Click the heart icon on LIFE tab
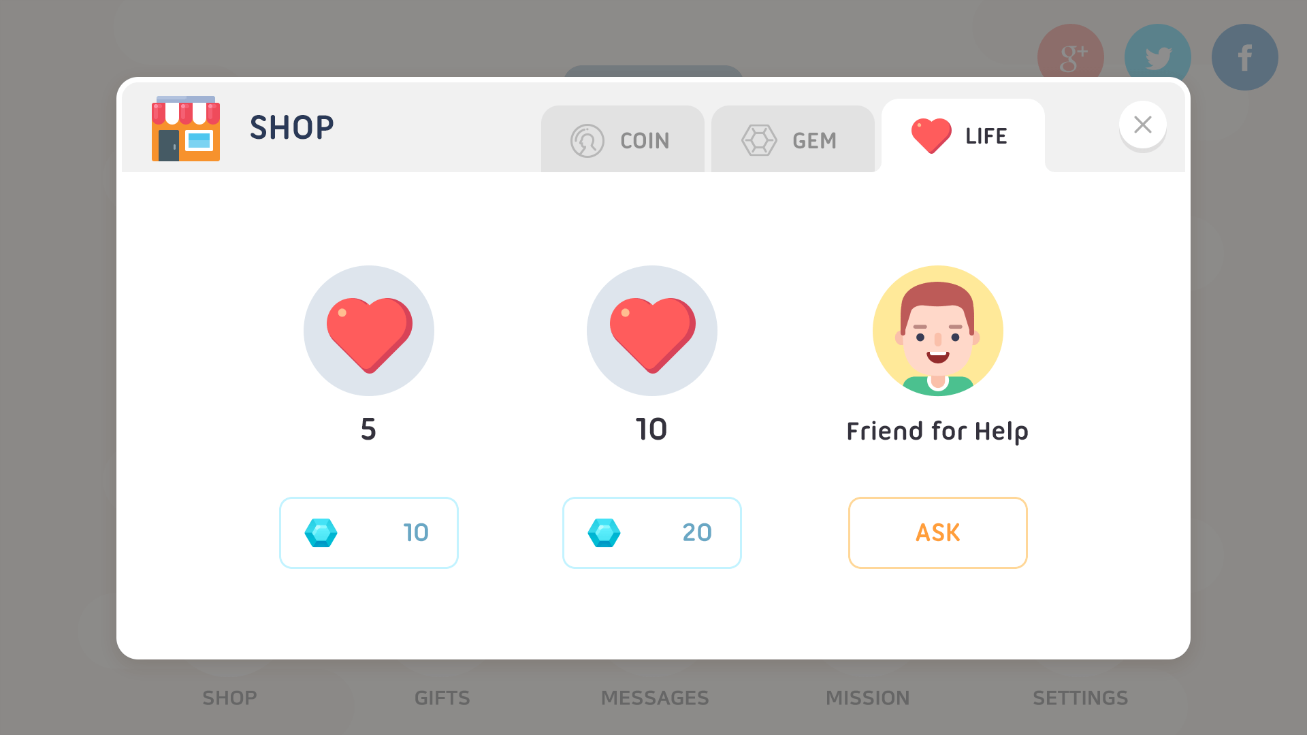 (x=931, y=135)
